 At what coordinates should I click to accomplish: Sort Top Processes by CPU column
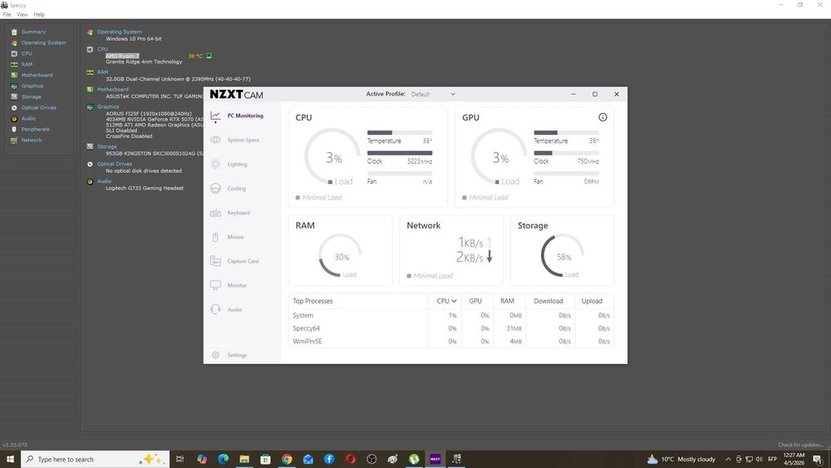click(446, 301)
